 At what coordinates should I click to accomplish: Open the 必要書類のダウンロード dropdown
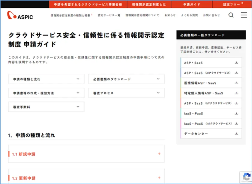126,79
